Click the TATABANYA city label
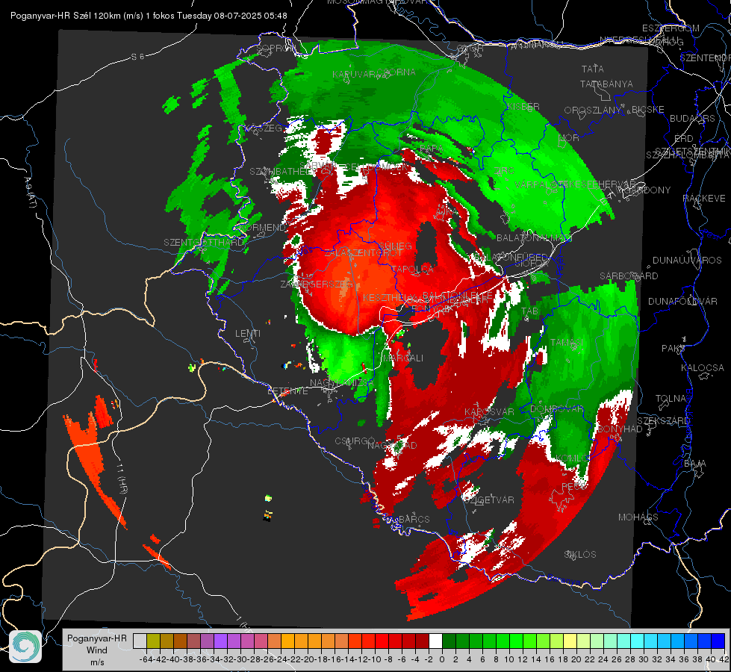The height and width of the screenshot is (672, 731). point(606,84)
